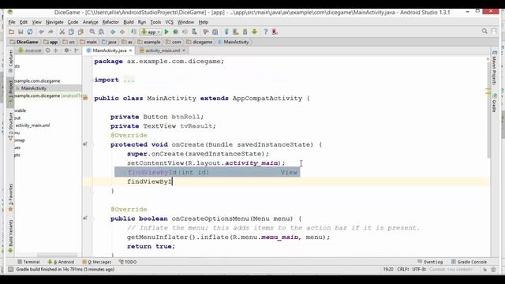Click the Search Everywhere magnifier icon
Viewport: 505px width, 284px height.
pos(484,32)
